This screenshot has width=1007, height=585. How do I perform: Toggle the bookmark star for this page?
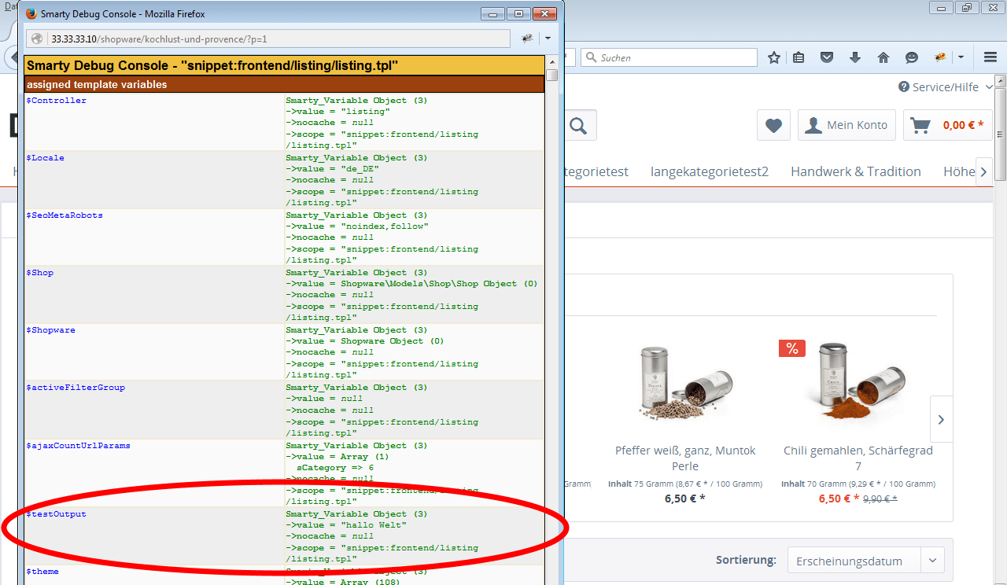coord(773,57)
